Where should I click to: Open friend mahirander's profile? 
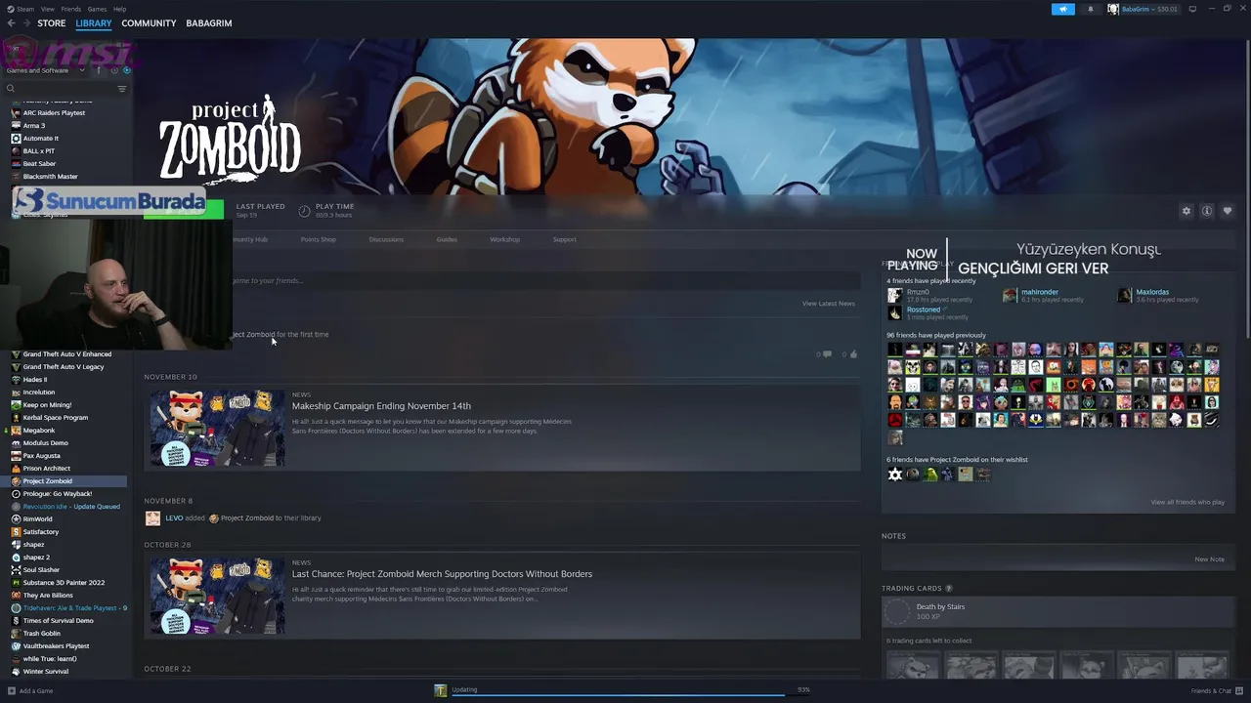click(1040, 292)
